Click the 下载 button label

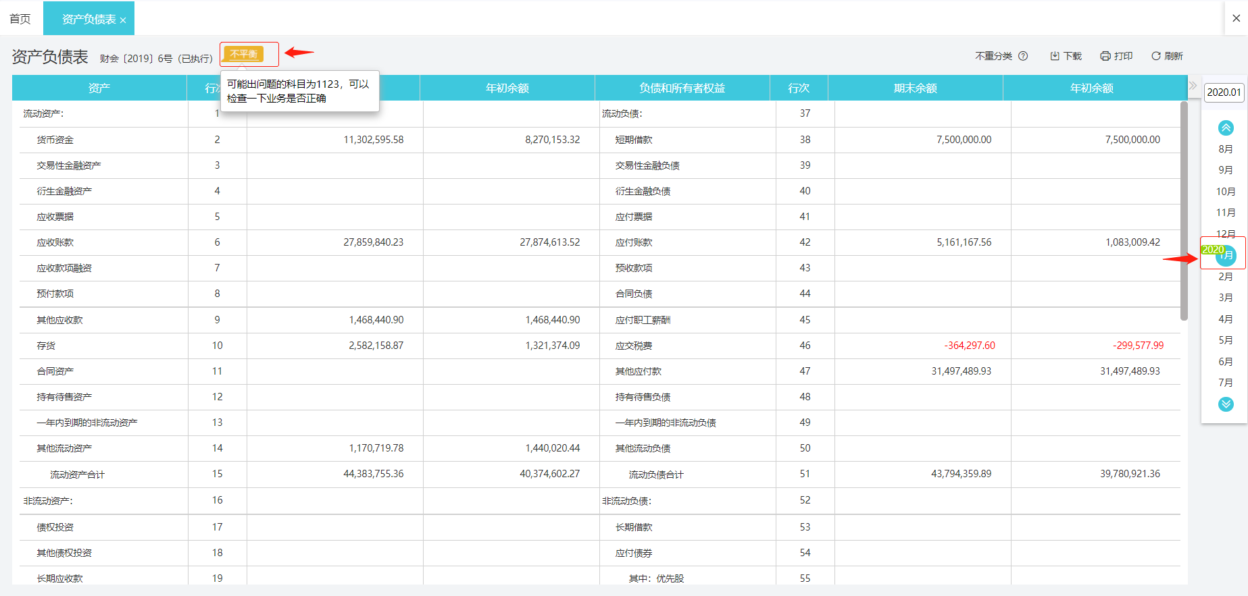point(1072,56)
